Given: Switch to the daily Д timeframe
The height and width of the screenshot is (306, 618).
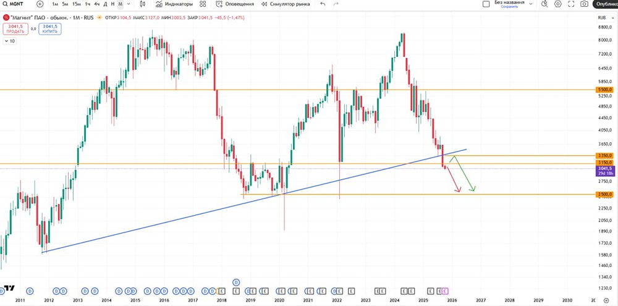Looking at the screenshot, I should click(105, 4).
